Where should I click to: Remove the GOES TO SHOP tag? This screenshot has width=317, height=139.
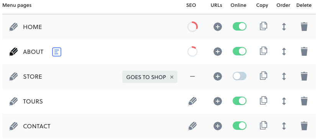click(172, 77)
